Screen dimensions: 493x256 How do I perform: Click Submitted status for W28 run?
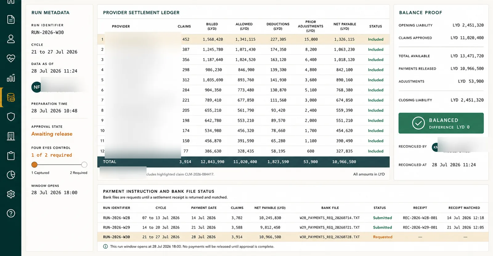point(382,218)
